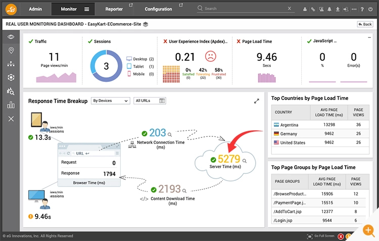The width and height of the screenshot is (379, 241).
Task: Click the orange zoom-in magnifier icon
Action: [x=368, y=230]
